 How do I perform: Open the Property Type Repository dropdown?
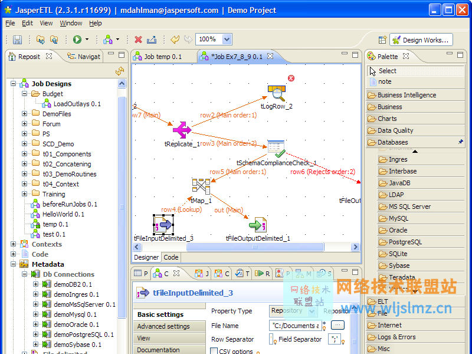[312, 311]
